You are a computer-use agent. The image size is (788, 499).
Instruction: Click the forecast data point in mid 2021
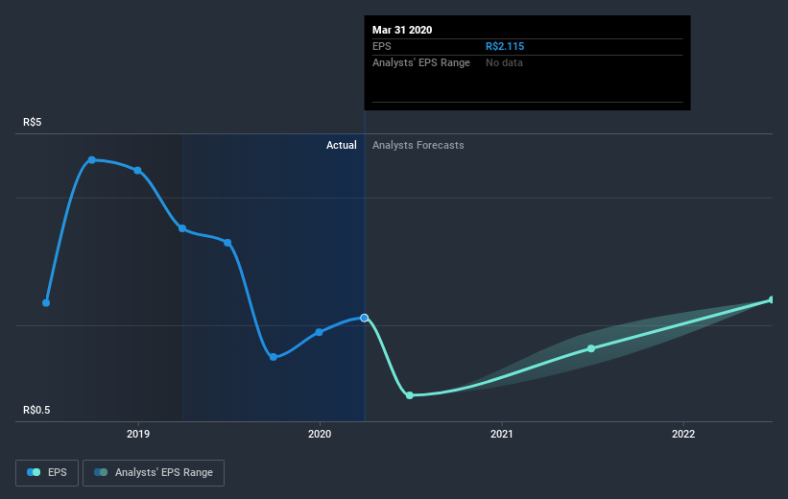pos(591,348)
